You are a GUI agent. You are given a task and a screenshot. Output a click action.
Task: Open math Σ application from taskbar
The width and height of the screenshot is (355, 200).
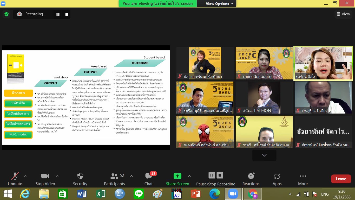tap(120, 194)
